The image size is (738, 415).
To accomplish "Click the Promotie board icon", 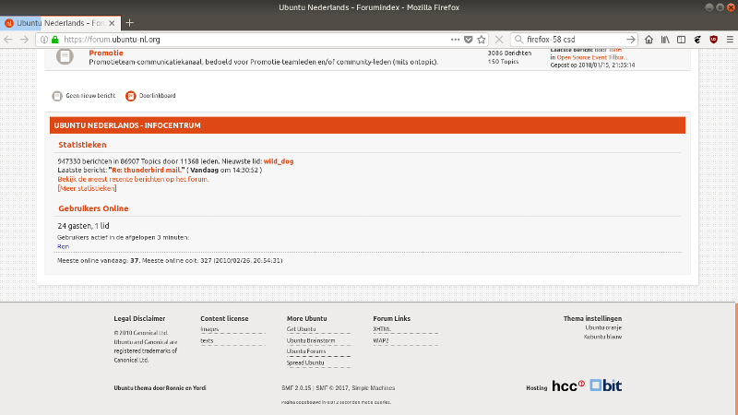I will pos(65,56).
